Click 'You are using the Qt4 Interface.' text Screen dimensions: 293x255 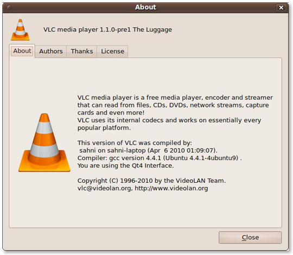pyautogui.click(x=125, y=165)
